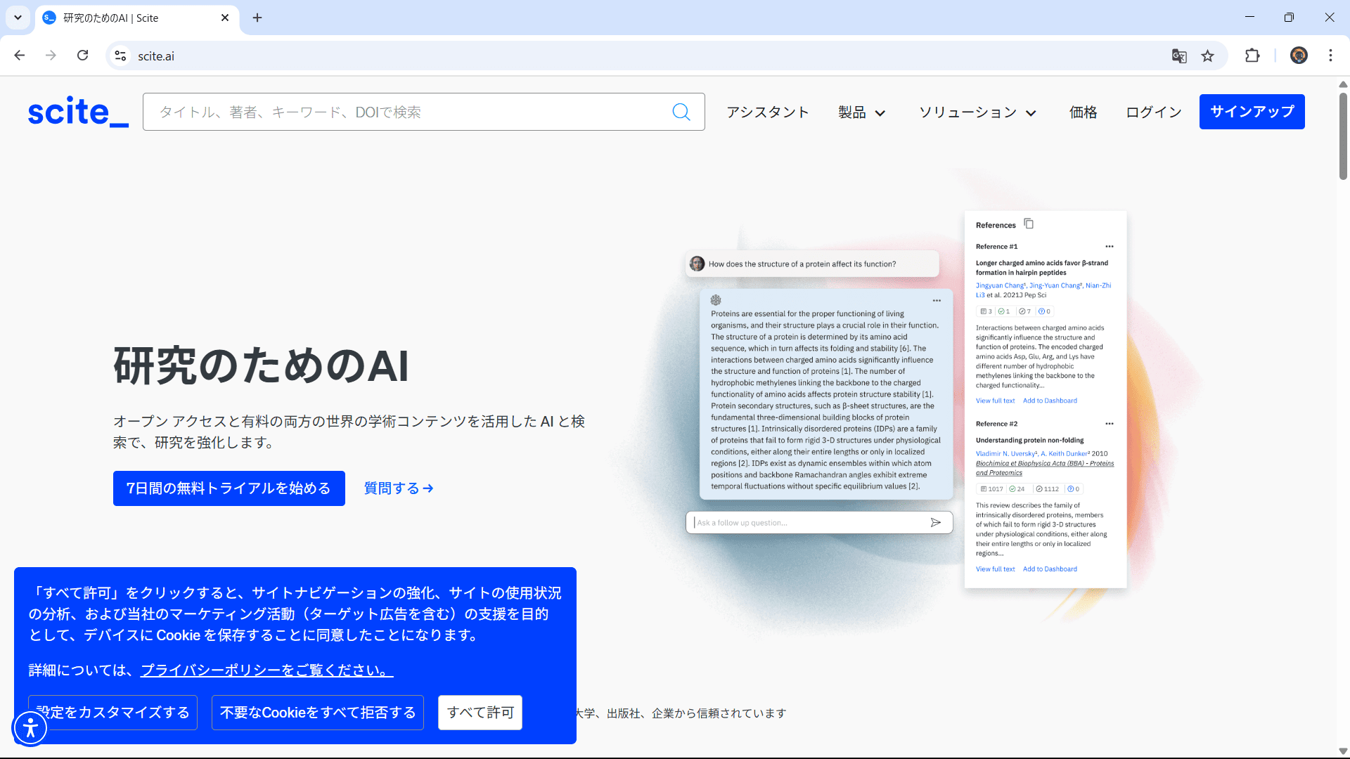The height and width of the screenshot is (759, 1350).
Task: Go to the 価格 pricing page
Action: (x=1083, y=112)
